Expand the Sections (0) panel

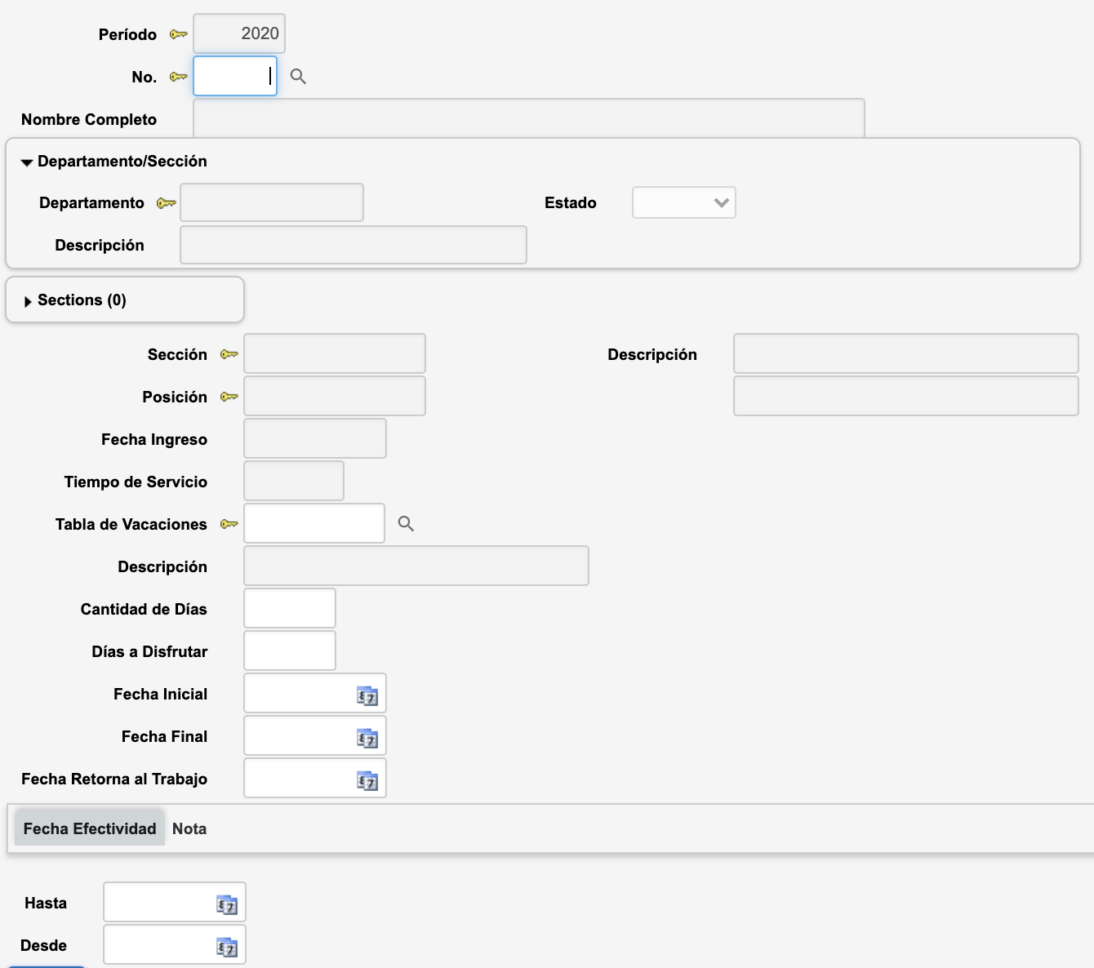tap(28, 301)
